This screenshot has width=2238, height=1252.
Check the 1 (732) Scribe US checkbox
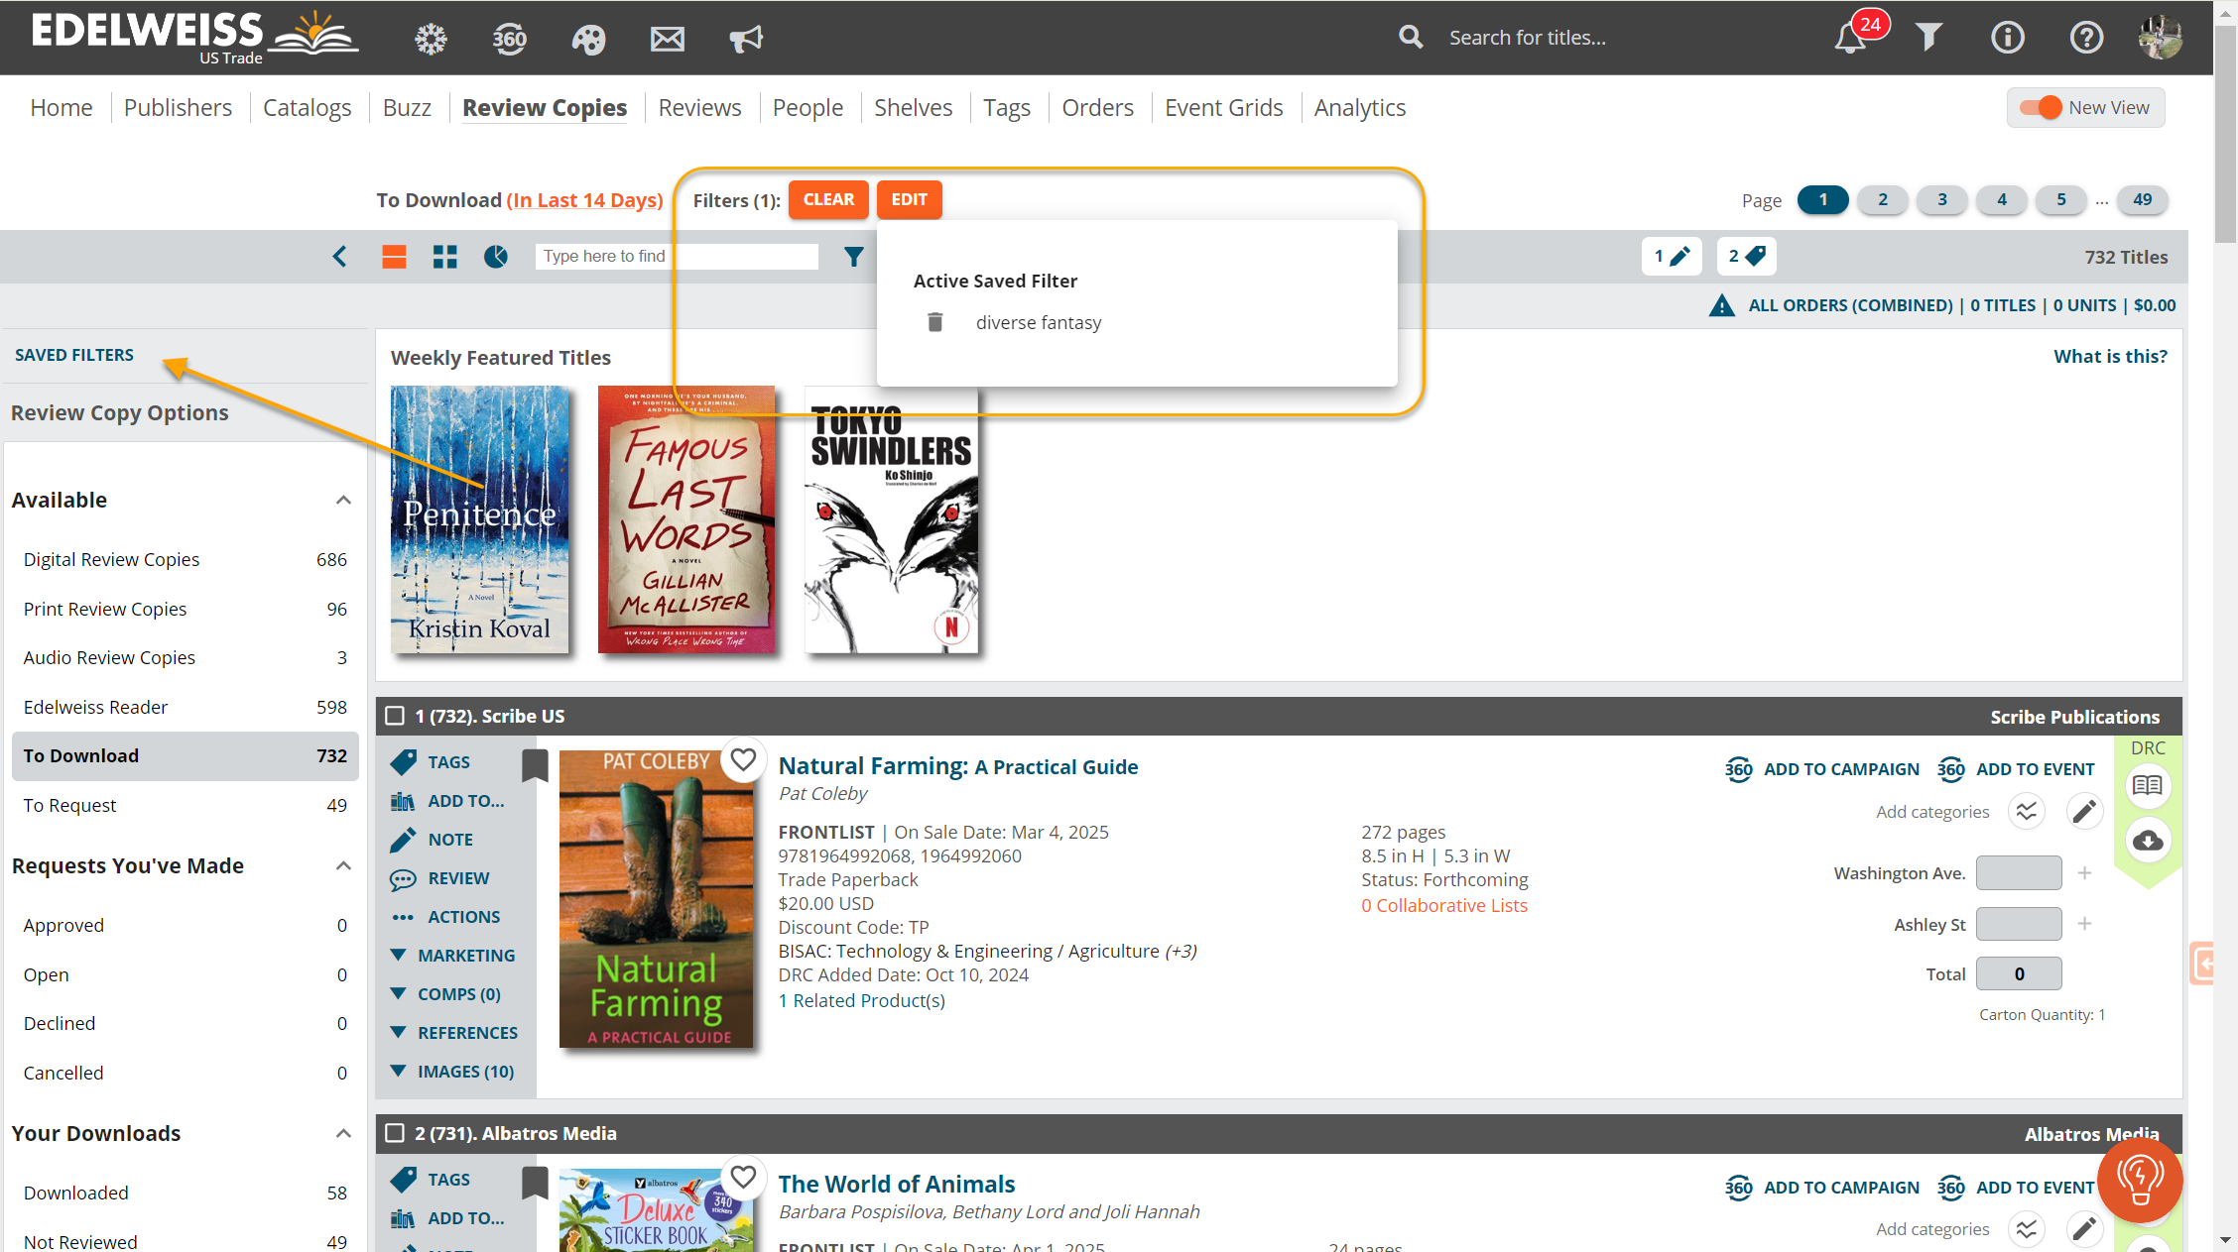click(x=395, y=716)
